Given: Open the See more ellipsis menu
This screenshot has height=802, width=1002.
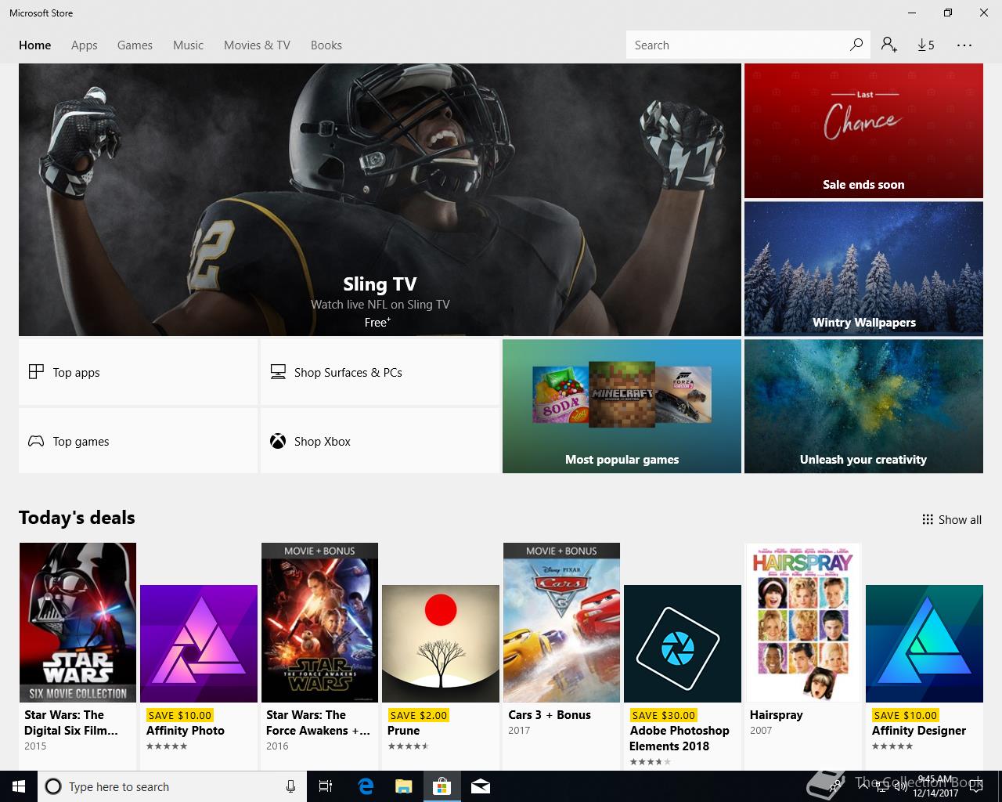Looking at the screenshot, I should click(964, 45).
